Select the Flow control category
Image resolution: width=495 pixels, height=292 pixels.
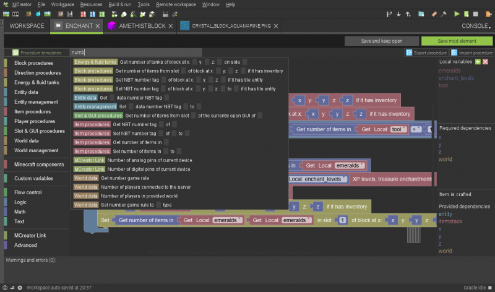(x=28, y=192)
